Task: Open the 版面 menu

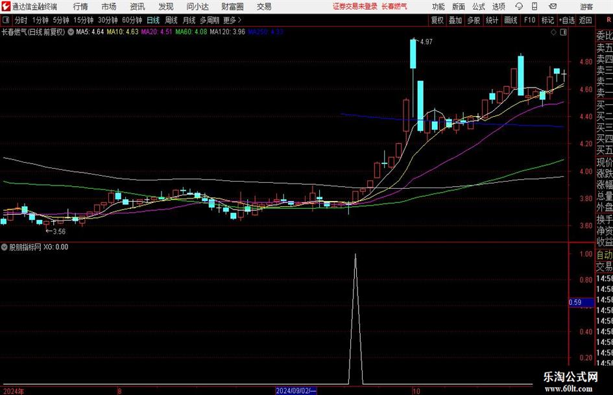Action: 459,6
